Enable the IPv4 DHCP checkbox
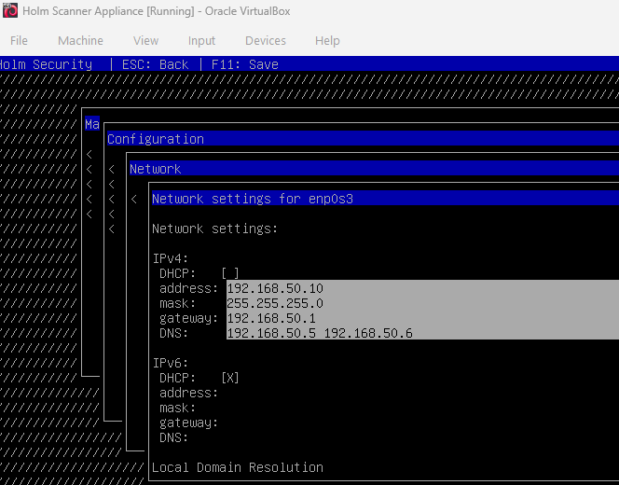The image size is (619, 485). [230, 273]
